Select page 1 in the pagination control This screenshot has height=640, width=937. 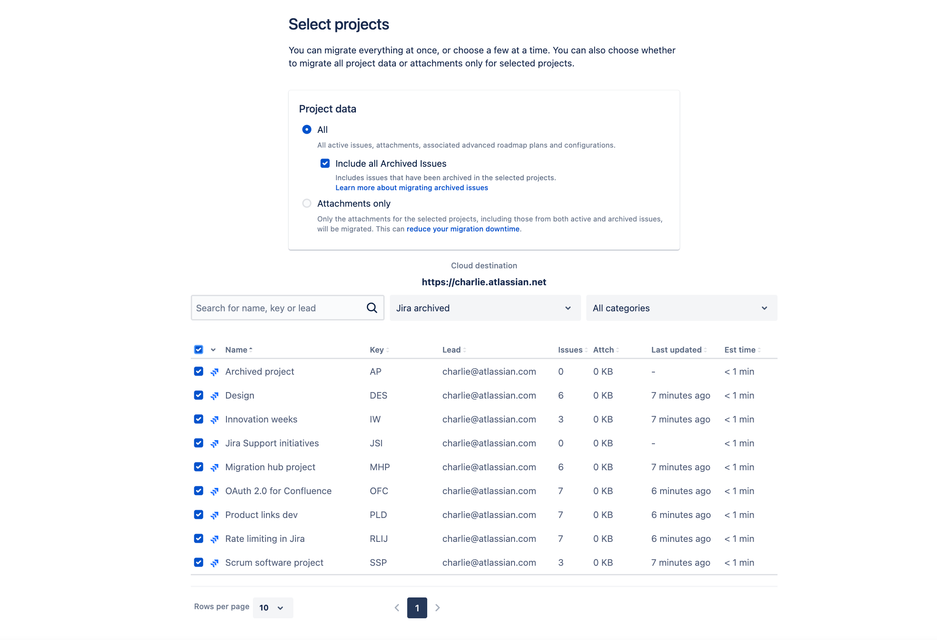coord(417,607)
